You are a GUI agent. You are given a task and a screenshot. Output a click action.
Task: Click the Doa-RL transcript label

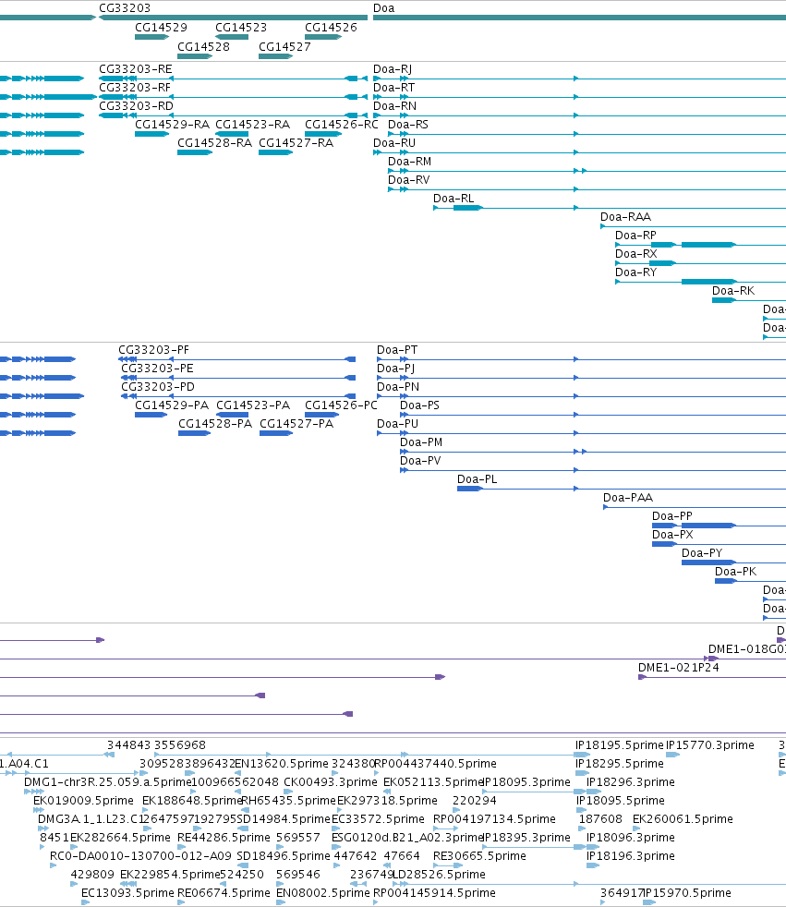(453, 199)
